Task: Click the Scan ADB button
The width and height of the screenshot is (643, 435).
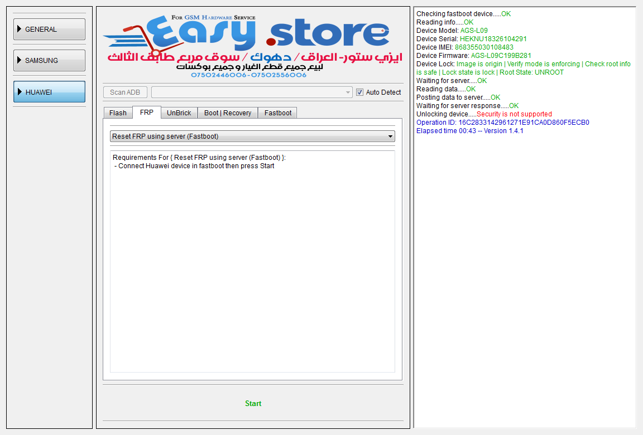Action: tap(125, 92)
